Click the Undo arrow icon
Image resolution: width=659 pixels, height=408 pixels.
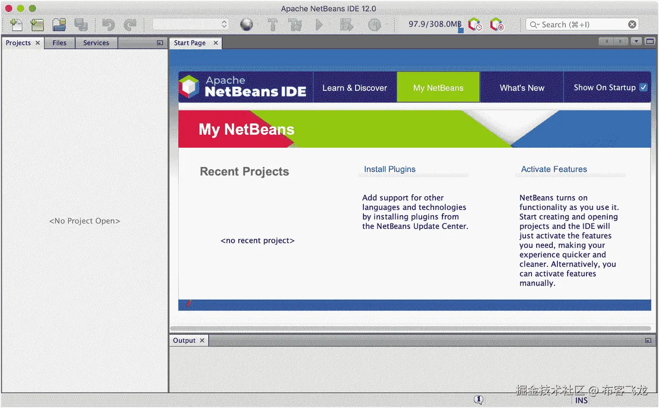click(x=108, y=24)
